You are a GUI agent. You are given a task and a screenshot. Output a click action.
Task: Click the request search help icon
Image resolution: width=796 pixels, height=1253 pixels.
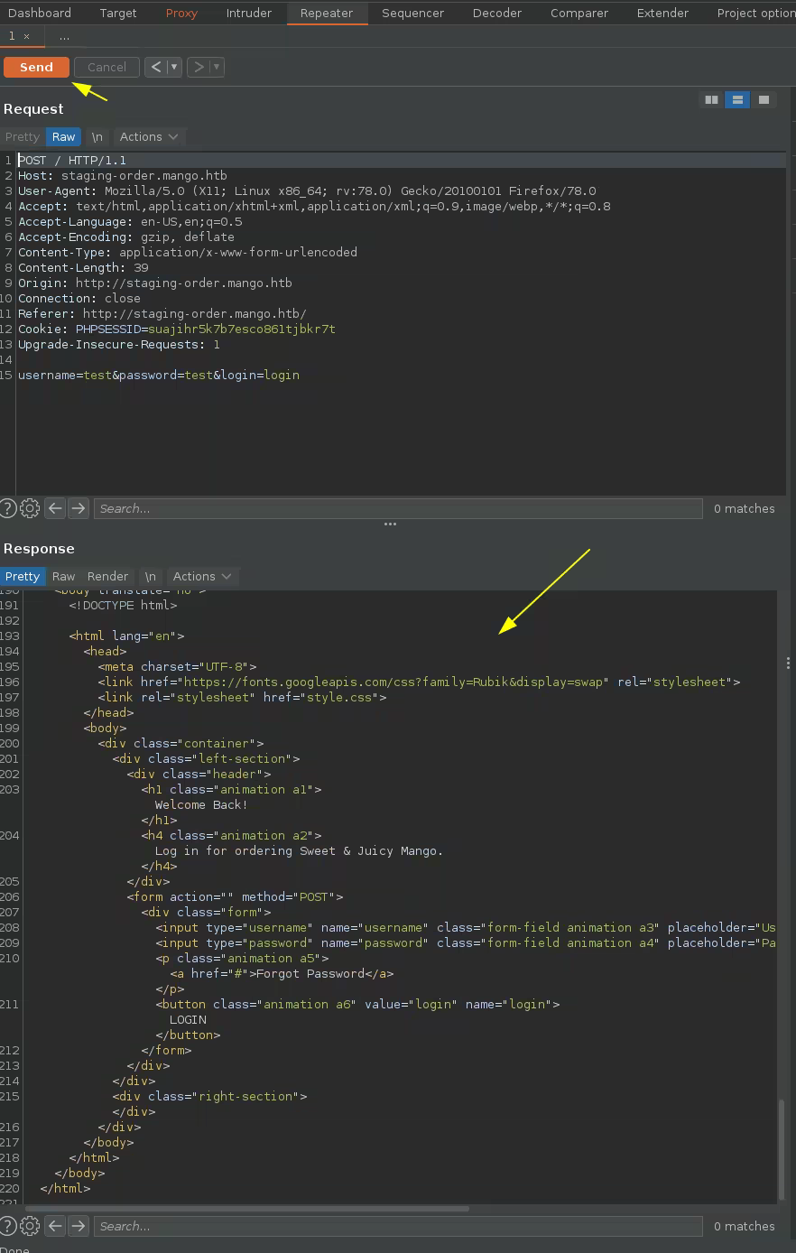pyautogui.click(x=7, y=508)
